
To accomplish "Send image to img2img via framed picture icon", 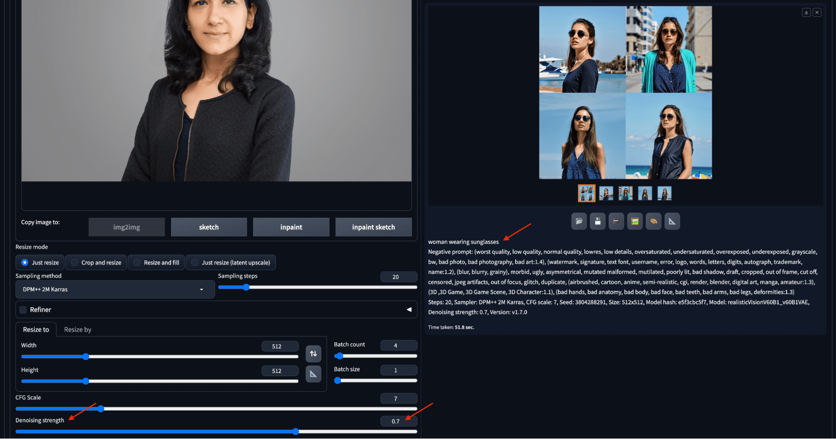I will tap(635, 221).
